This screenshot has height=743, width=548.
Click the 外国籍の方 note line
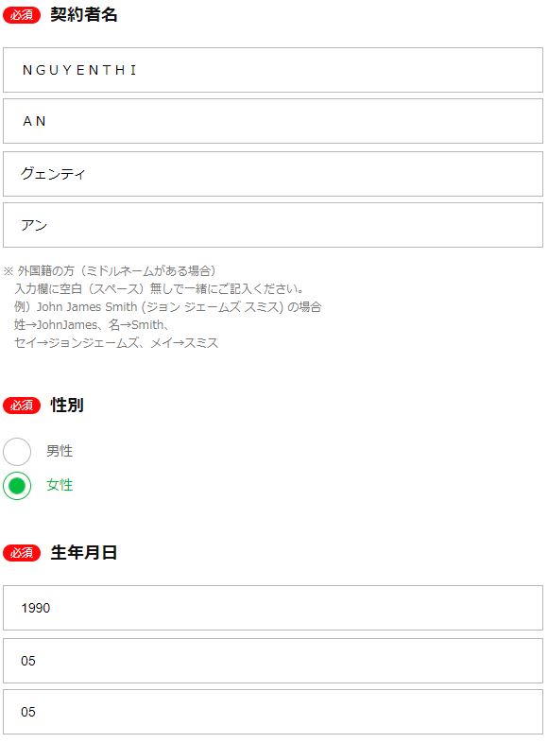pyautogui.click(x=110, y=271)
